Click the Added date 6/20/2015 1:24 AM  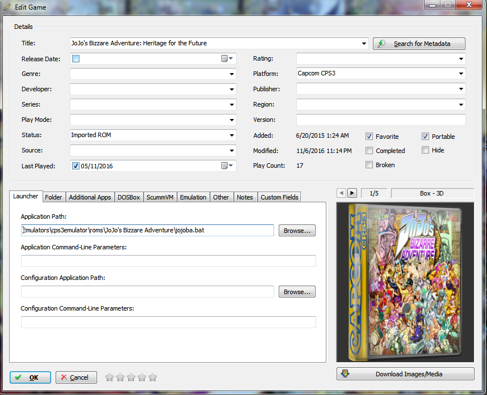click(322, 135)
